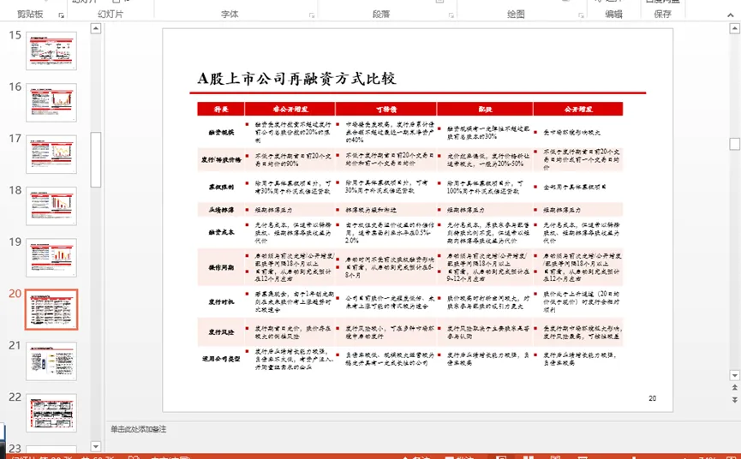Click the 非公开增发 cell in 发行风险 row
Screen dimensions: 741x459
tap(290, 332)
